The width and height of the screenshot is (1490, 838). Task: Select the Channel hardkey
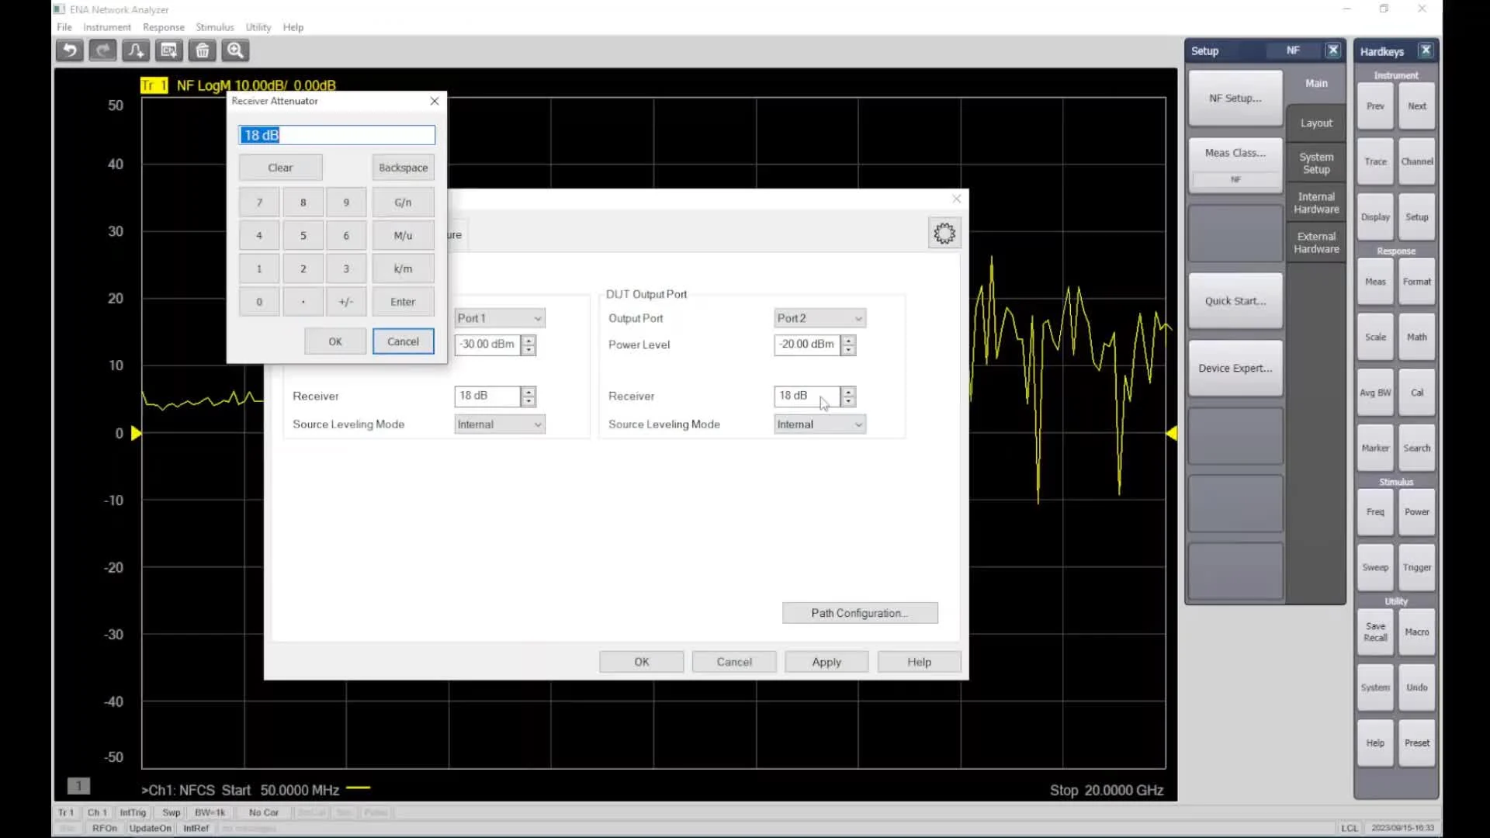(1417, 161)
